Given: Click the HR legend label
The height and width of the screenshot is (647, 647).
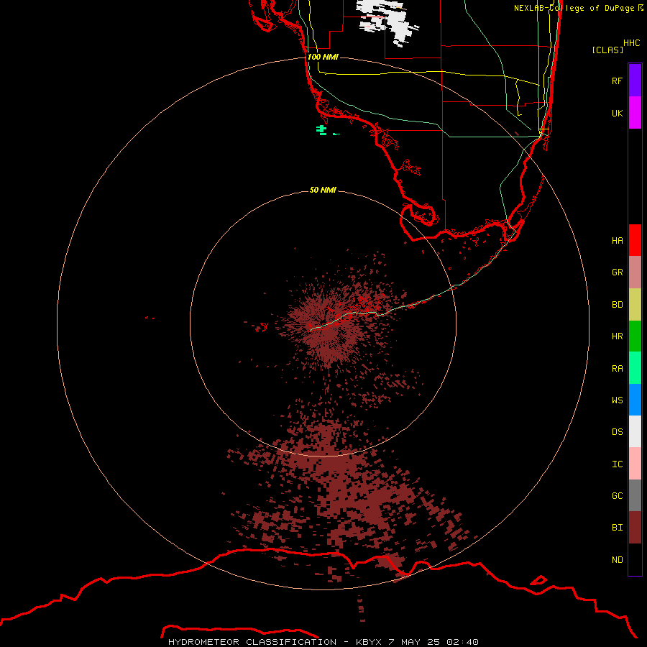Looking at the screenshot, I should (617, 336).
